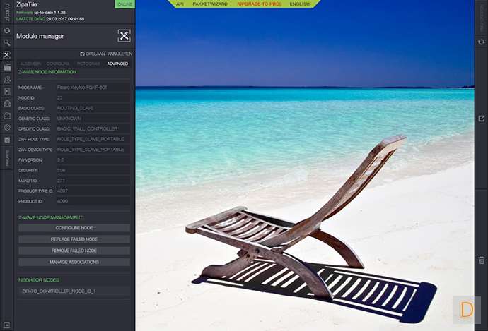Click the refresh icon on right sidebar

(x=481, y=42)
